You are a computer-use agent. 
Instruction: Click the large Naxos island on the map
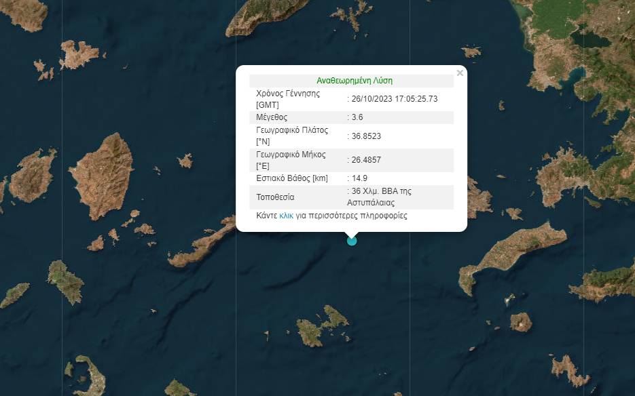click(x=102, y=175)
